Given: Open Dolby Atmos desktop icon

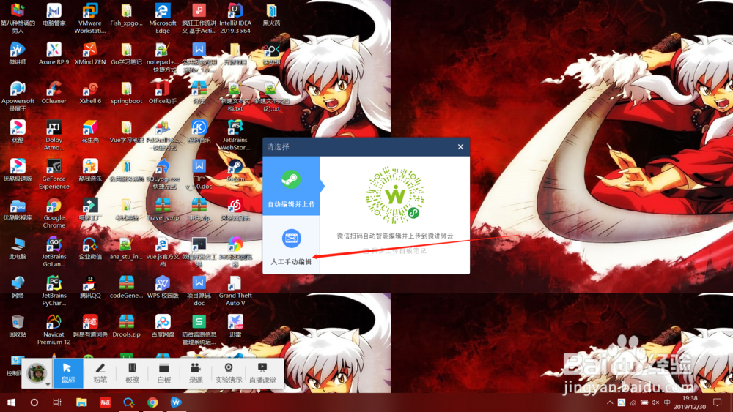Looking at the screenshot, I should (x=54, y=135).
